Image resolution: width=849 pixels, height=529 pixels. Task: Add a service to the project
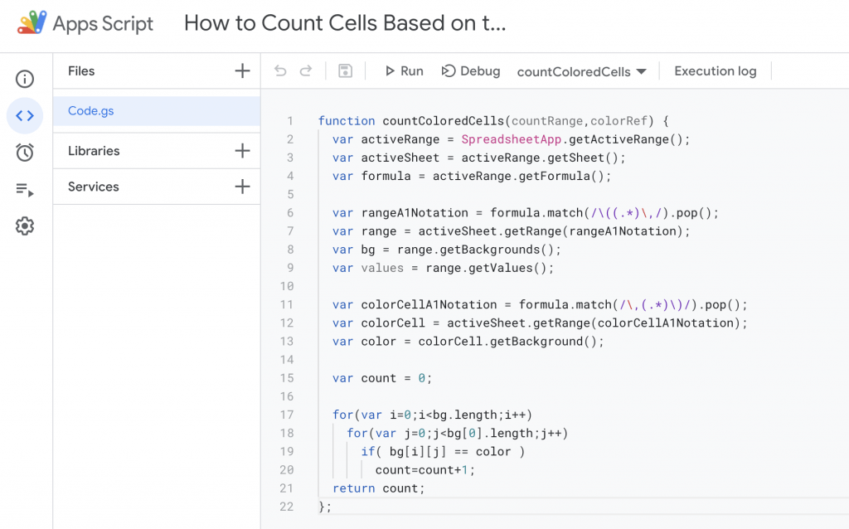point(242,187)
